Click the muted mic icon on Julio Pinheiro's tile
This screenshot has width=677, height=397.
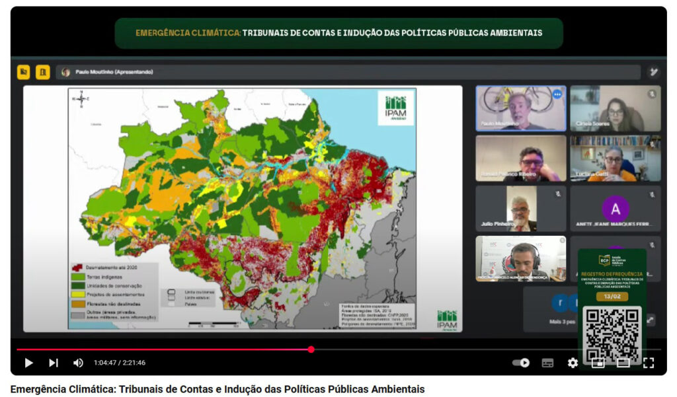(x=557, y=194)
